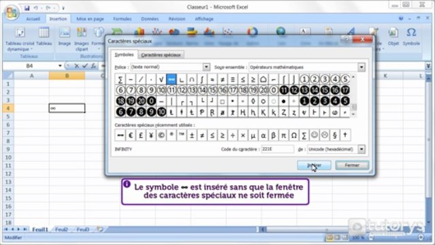Insert a Tableau croisé dynamique
This screenshot has height=245, width=435.
20,39
